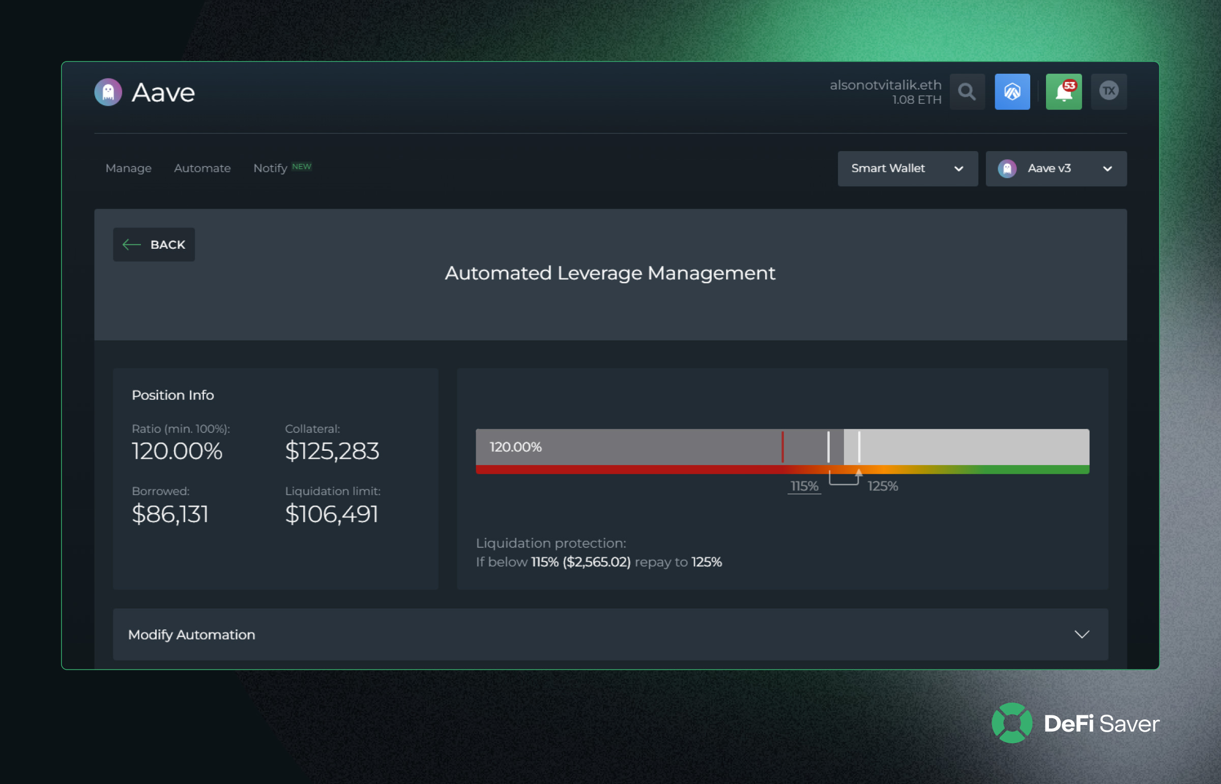
Task: Switch to the Manage tab
Action: 128,168
